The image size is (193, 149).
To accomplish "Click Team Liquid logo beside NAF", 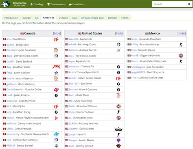I will pos(56,140).
